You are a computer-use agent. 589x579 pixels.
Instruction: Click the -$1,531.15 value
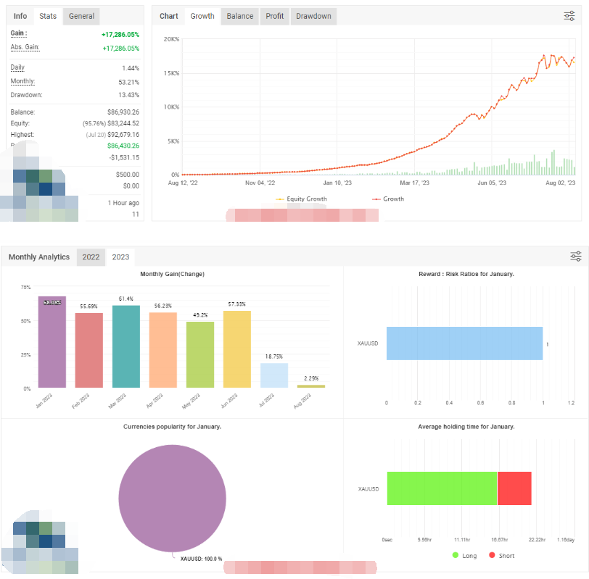click(x=124, y=157)
